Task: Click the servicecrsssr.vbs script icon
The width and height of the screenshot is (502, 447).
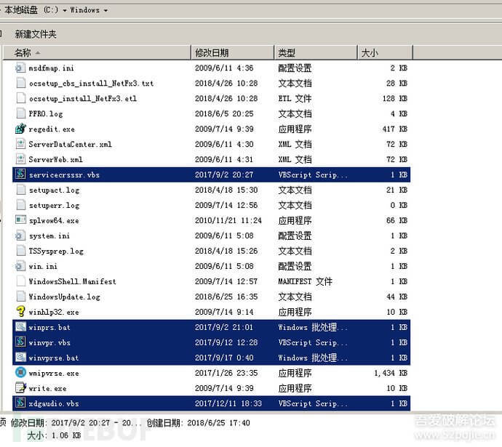Action: [20, 174]
